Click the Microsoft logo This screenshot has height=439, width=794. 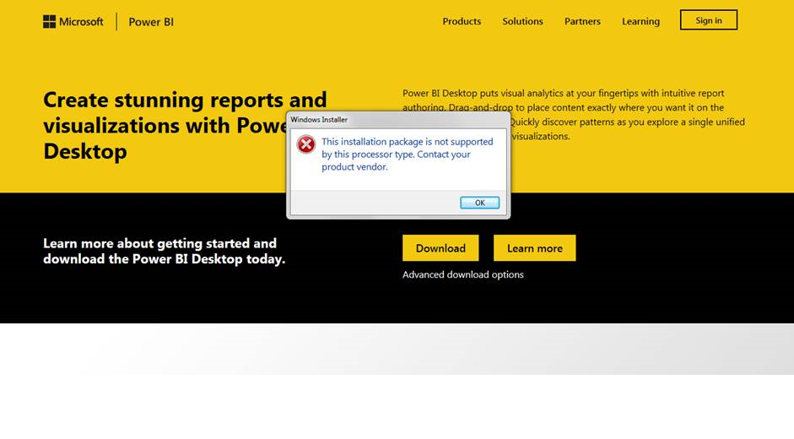point(73,22)
